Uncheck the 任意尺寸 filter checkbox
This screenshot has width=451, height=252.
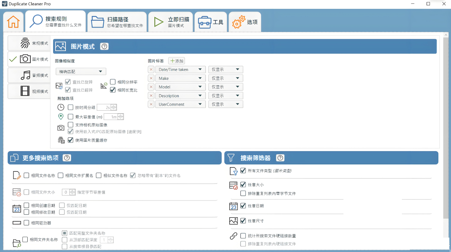tap(243, 221)
